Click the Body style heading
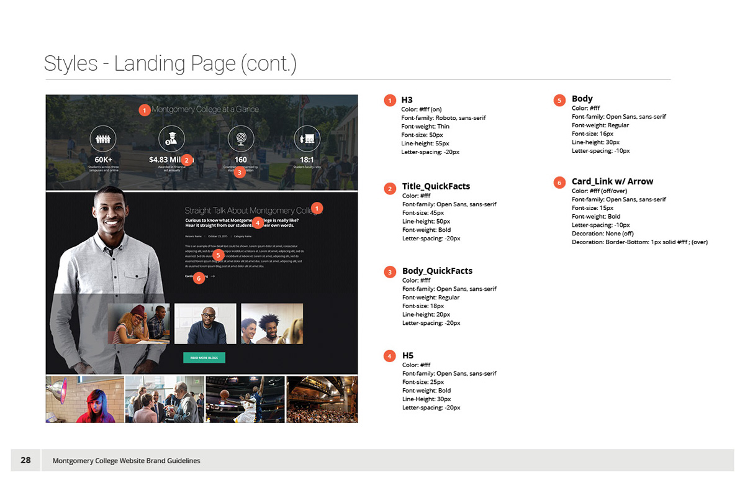745x482 pixels. coord(582,99)
